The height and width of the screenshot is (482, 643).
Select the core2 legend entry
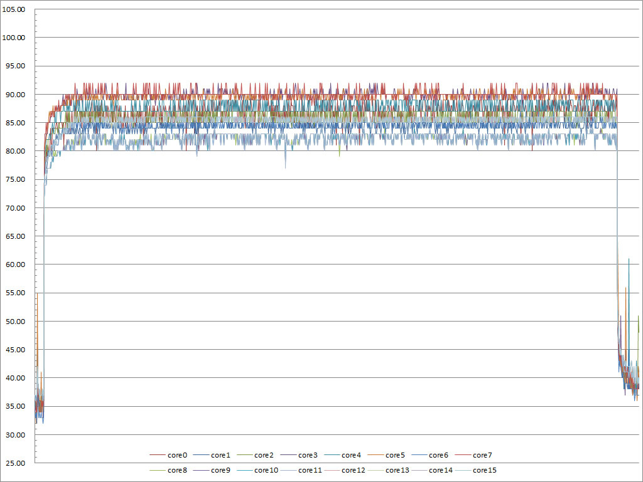point(256,455)
